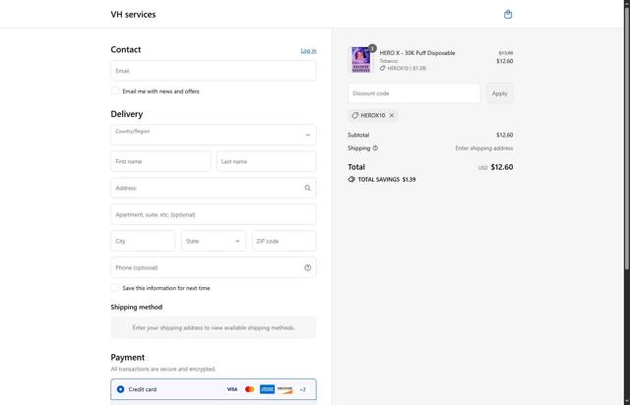Focus the Discount code field
This screenshot has width=630, height=405.
click(414, 93)
